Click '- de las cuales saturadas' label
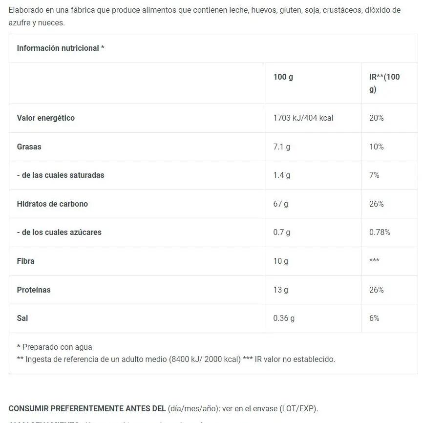 coord(61,175)
